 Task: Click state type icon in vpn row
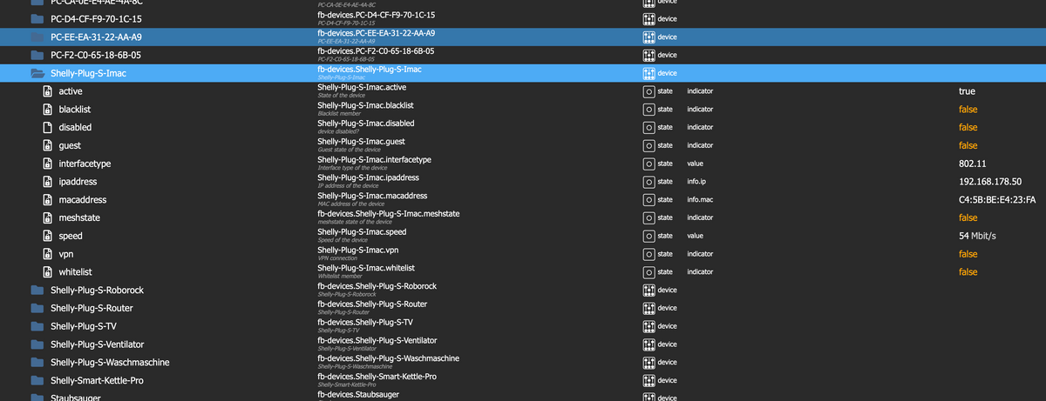[648, 254]
